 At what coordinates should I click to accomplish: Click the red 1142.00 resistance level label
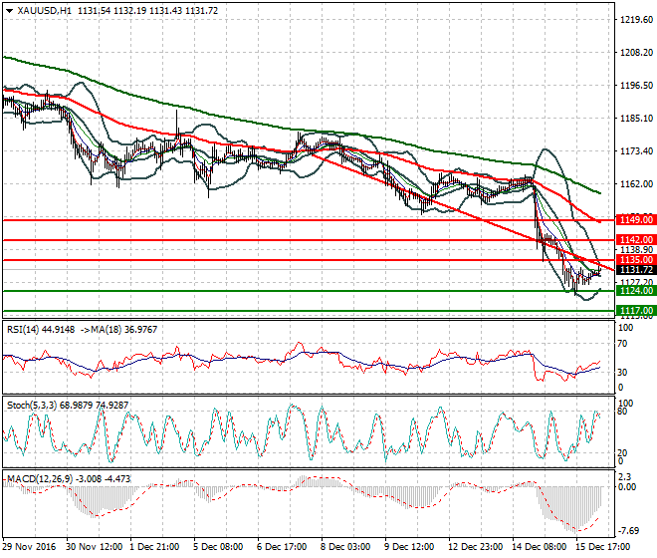point(636,240)
